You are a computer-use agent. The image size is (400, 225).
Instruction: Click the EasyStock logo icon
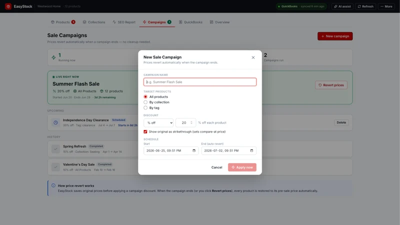8,6
